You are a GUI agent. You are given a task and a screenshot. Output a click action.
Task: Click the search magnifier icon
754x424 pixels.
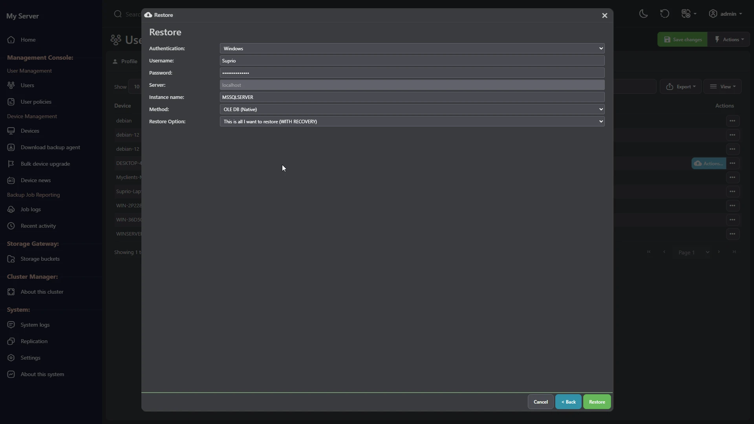pyautogui.click(x=118, y=14)
